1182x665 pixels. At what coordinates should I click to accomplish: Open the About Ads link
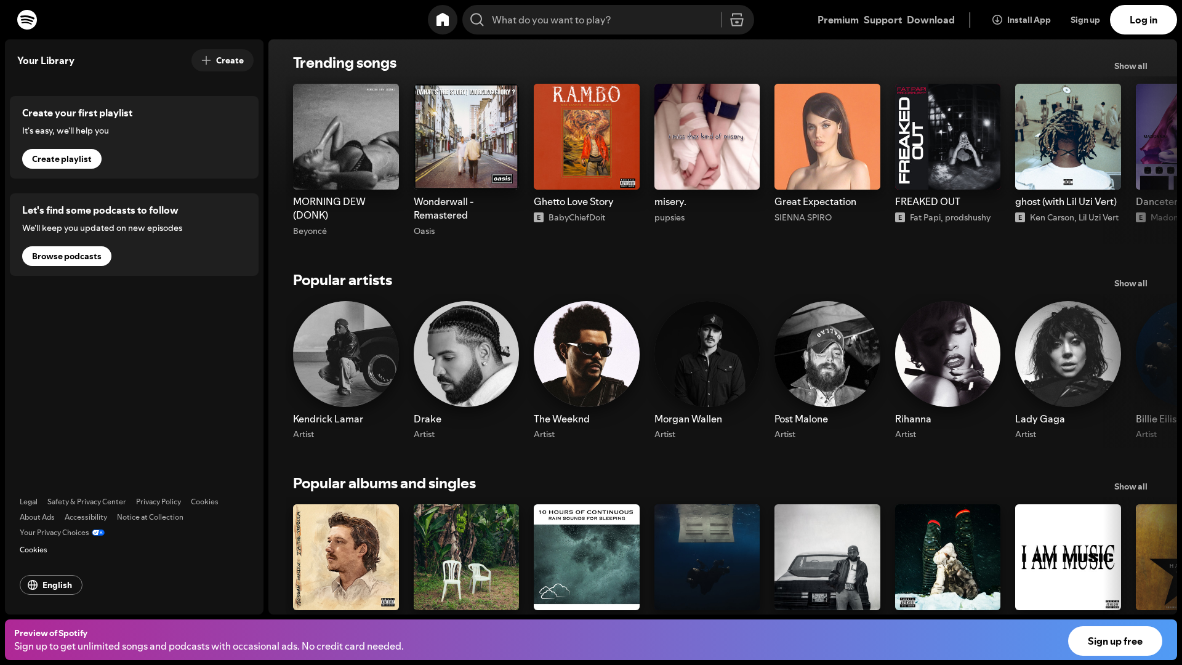click(37, 517)
